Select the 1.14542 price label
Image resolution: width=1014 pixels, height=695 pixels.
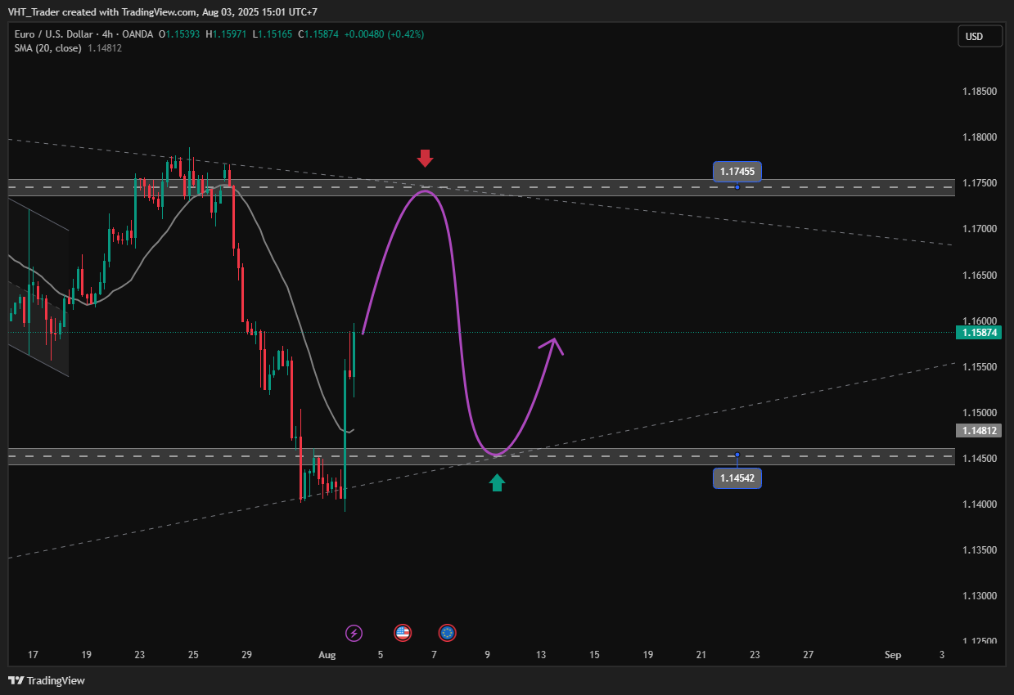click(737, 478)
